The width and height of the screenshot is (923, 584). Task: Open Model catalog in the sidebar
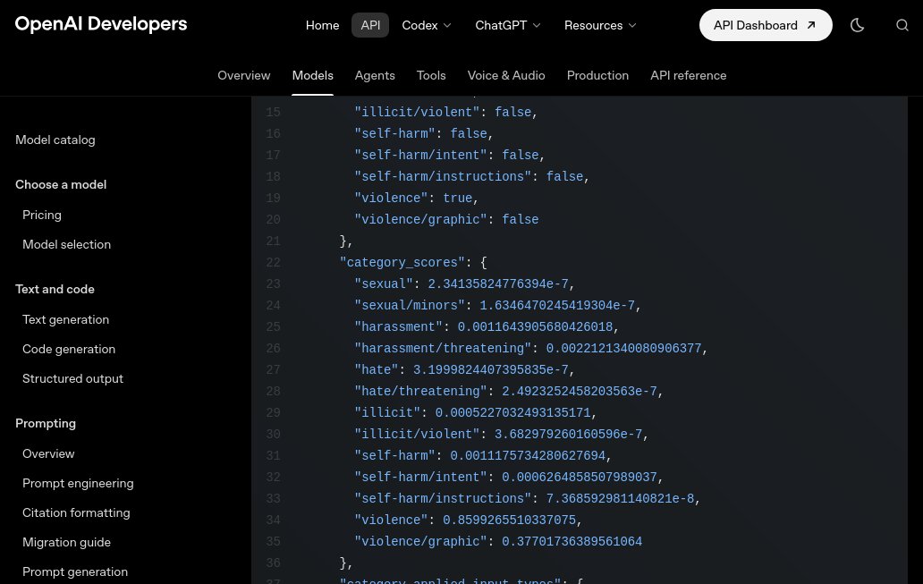55,140
